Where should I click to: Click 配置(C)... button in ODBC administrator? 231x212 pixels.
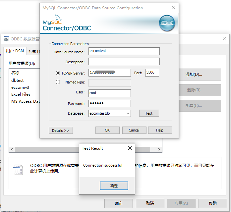point(200,106)
